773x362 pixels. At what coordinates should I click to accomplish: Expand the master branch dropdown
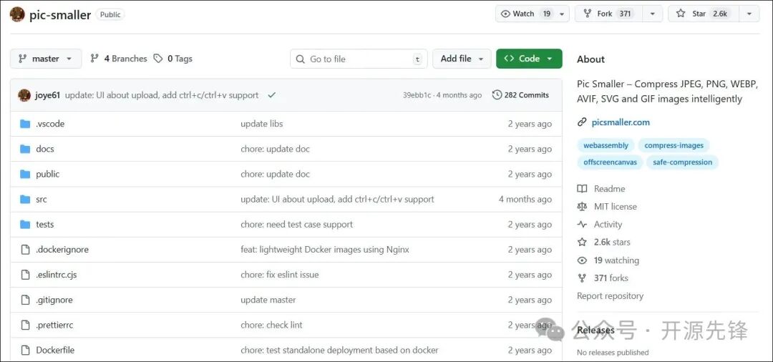point(46,59)
